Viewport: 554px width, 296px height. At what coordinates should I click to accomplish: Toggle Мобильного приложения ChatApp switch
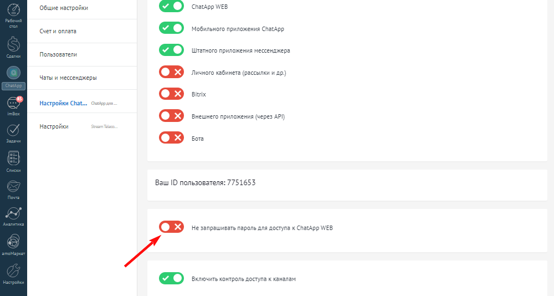click(x=171, y=28)
